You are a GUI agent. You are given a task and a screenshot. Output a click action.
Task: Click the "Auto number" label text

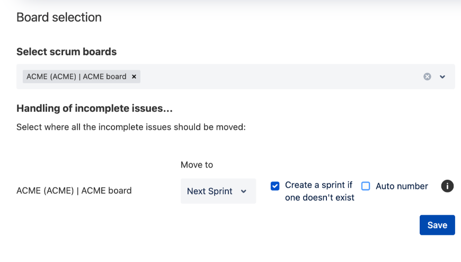402,186
